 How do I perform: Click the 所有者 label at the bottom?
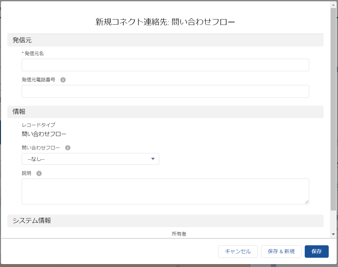pos(179,234)
